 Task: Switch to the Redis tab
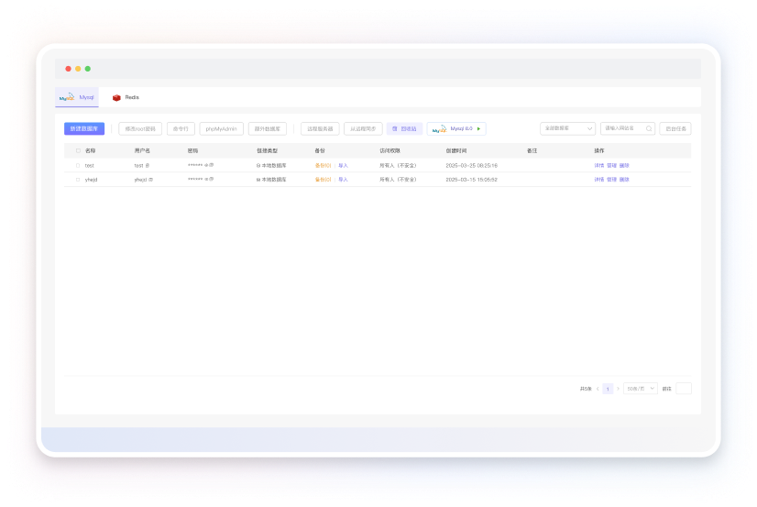(x=126, y=97)
